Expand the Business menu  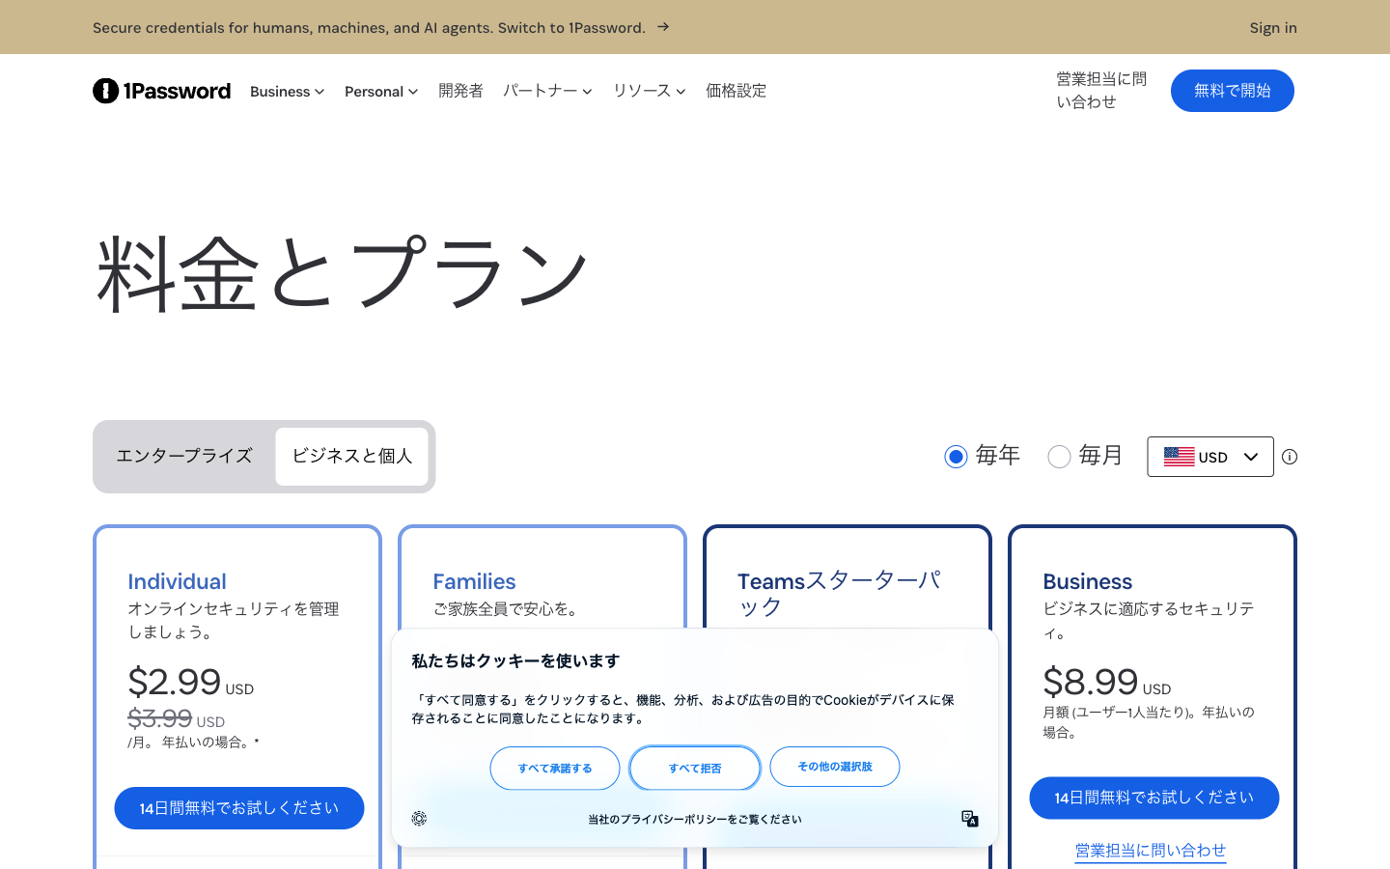(x=287, y=92)
